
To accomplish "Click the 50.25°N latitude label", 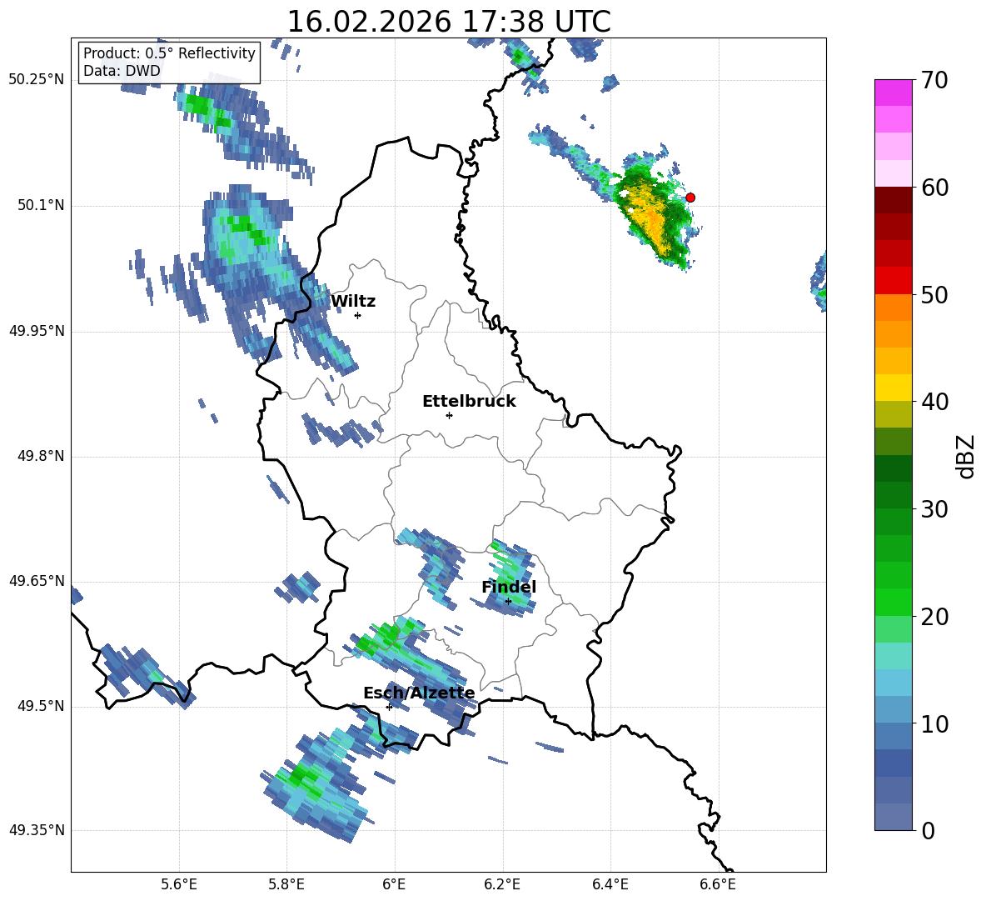I will (37, 80).
